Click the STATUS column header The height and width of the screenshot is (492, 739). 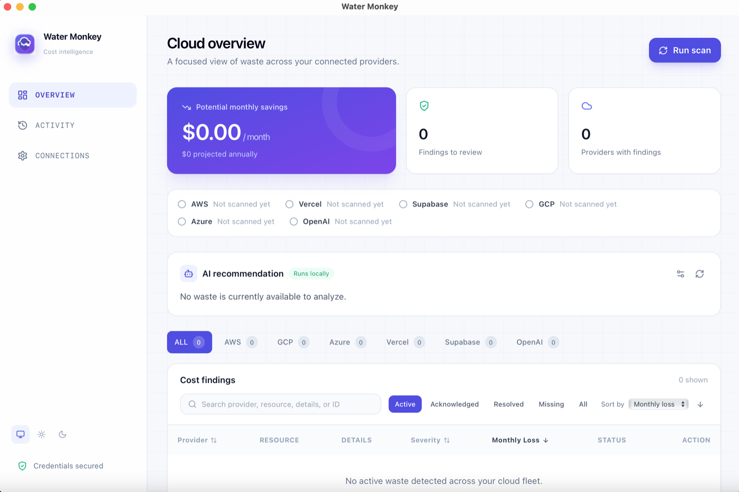click(x=612, y=440)
